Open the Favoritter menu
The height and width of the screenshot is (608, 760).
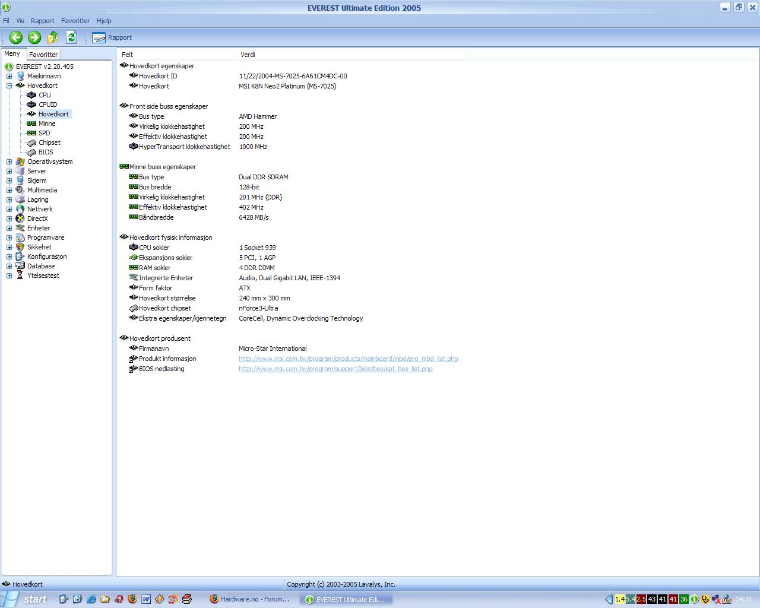coord(75,21)
